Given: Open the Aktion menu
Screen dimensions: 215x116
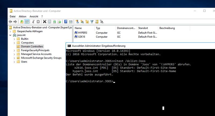Looking at the screenshot, I should [23, 16].
